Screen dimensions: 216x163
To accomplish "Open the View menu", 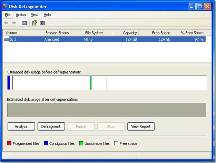I will (x=35, y=15).
